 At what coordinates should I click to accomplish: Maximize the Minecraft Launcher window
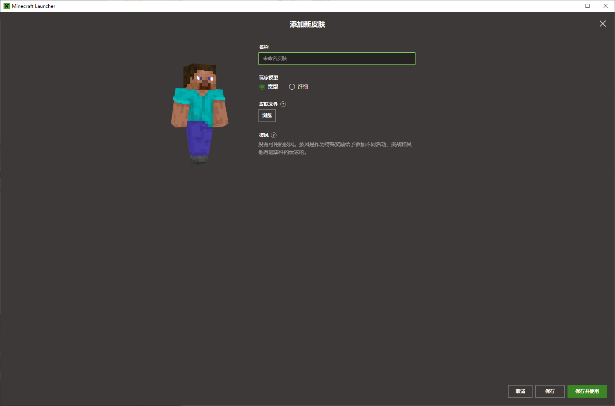pos(588,6)
